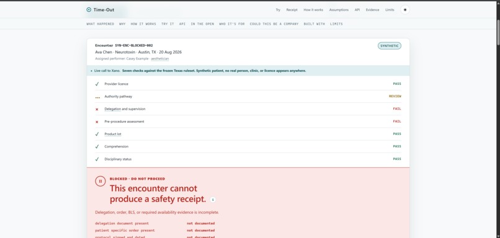This screenshot has width=500, height=238.
Task: Click the Pre-procedure assessment fail cross icon
Action: click(97, 121)
